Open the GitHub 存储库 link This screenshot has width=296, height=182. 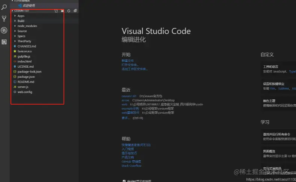pos(131,161)
